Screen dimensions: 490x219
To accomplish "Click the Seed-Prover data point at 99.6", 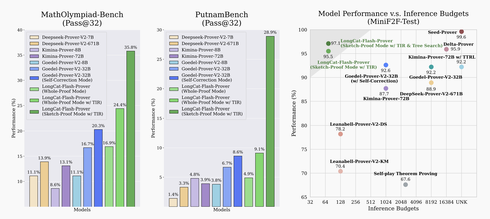I will [x=461, y=32].
